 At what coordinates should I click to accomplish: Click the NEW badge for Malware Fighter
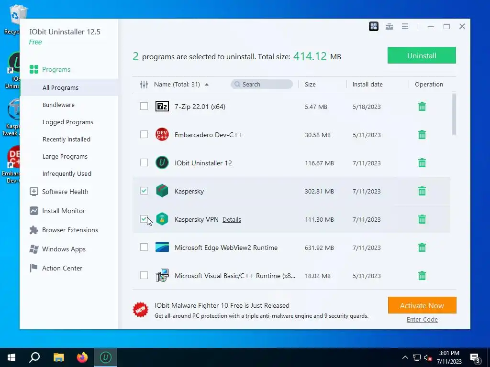[140, 310]
